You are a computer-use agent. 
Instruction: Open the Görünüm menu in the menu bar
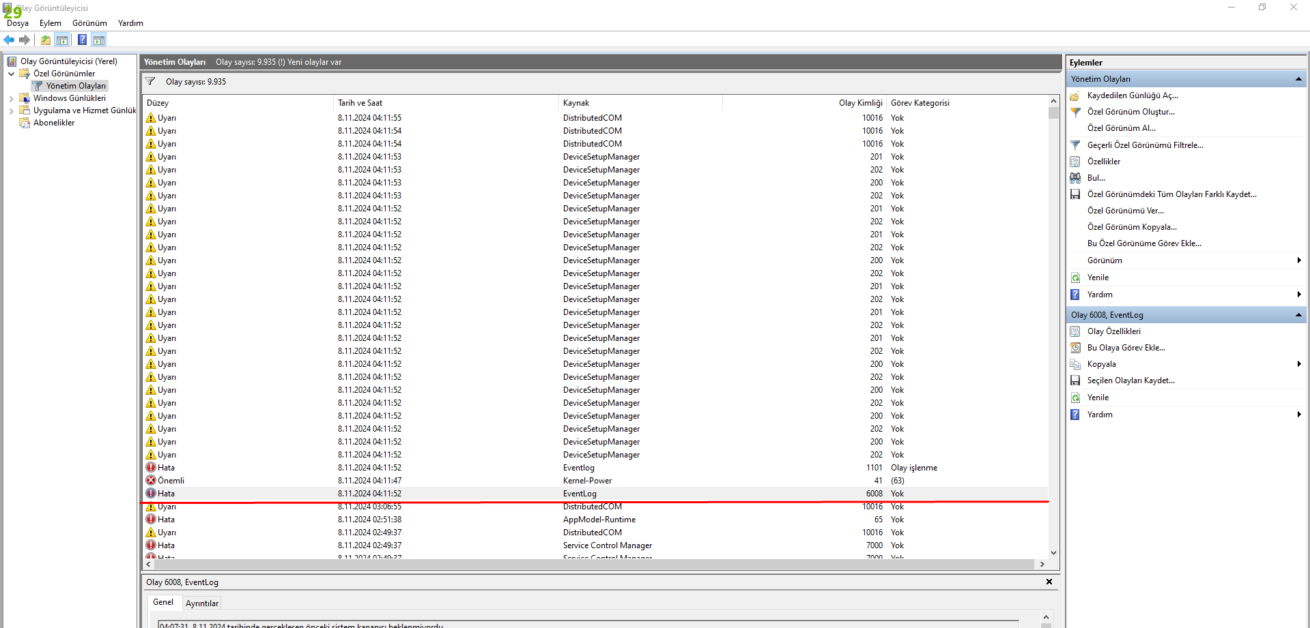[x=89, y=23]
